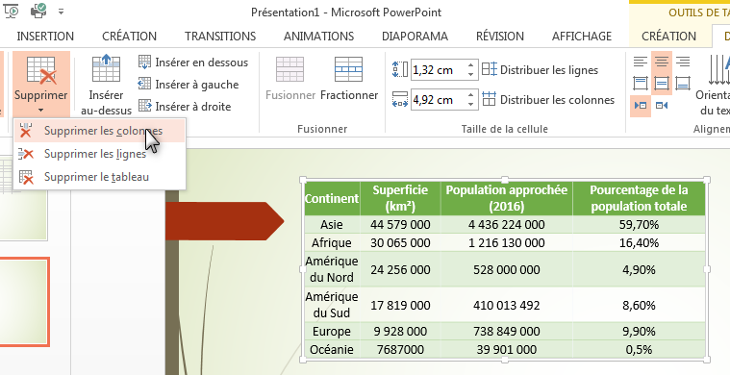
Task: Click Insérer au-dessus to add row above
Action: 106,85
